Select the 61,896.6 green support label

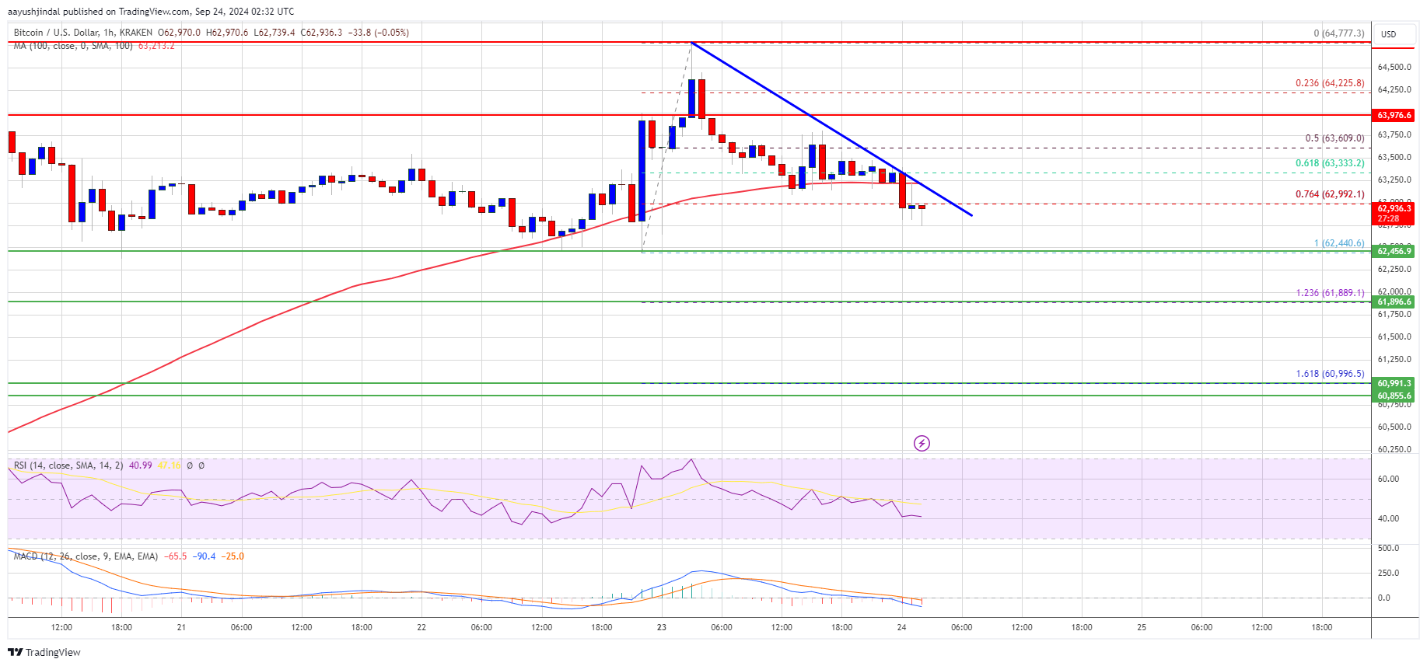tap(1394, 302)
